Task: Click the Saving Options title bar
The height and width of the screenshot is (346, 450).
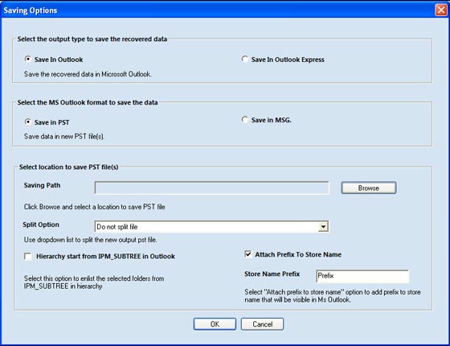Action: [218, 10]
